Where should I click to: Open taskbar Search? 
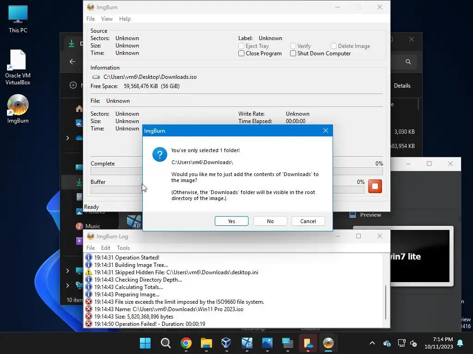pos(166,343)
